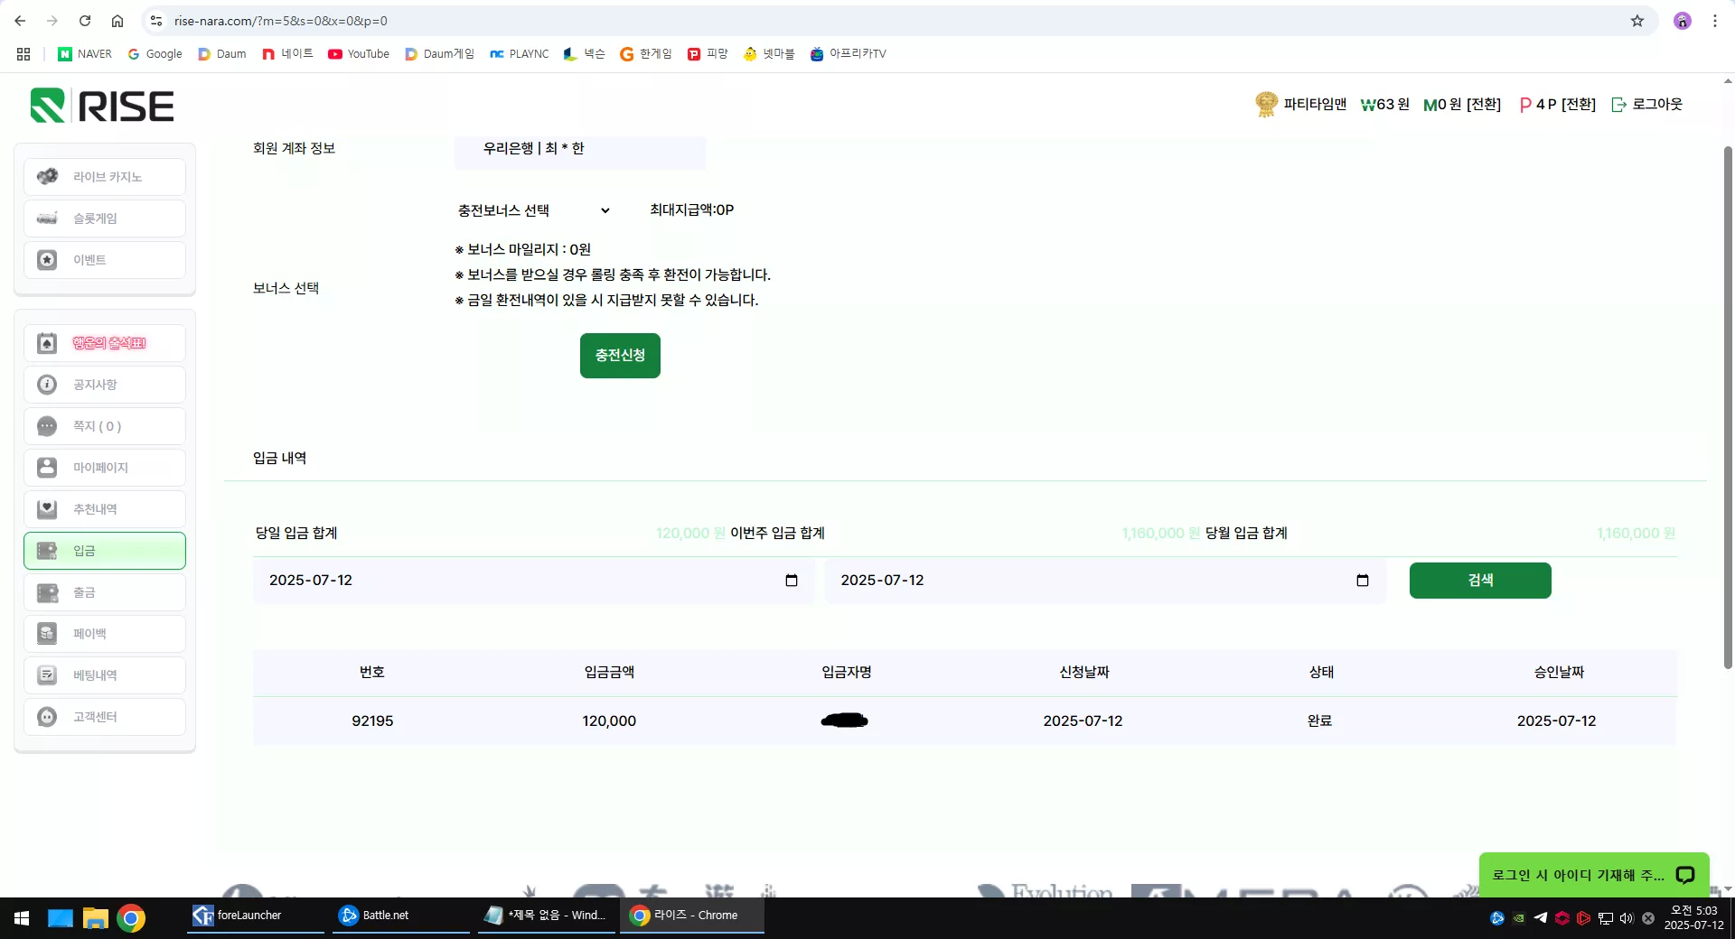Open 쪽지 messages in sidebar

pos(105,426)
